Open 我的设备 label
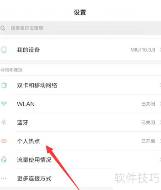This screenshot has width=161, height=190. coord(28,50)
